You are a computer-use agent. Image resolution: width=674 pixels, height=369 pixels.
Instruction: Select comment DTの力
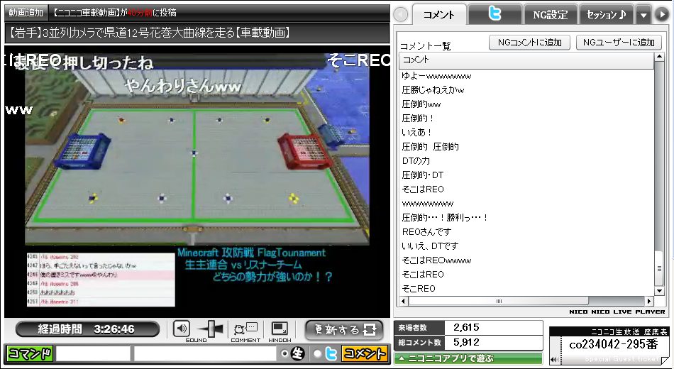click(x=526, y=161)
